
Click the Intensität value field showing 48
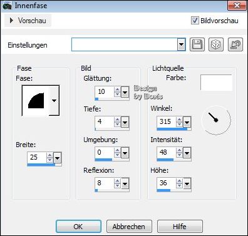click(167, 153)
